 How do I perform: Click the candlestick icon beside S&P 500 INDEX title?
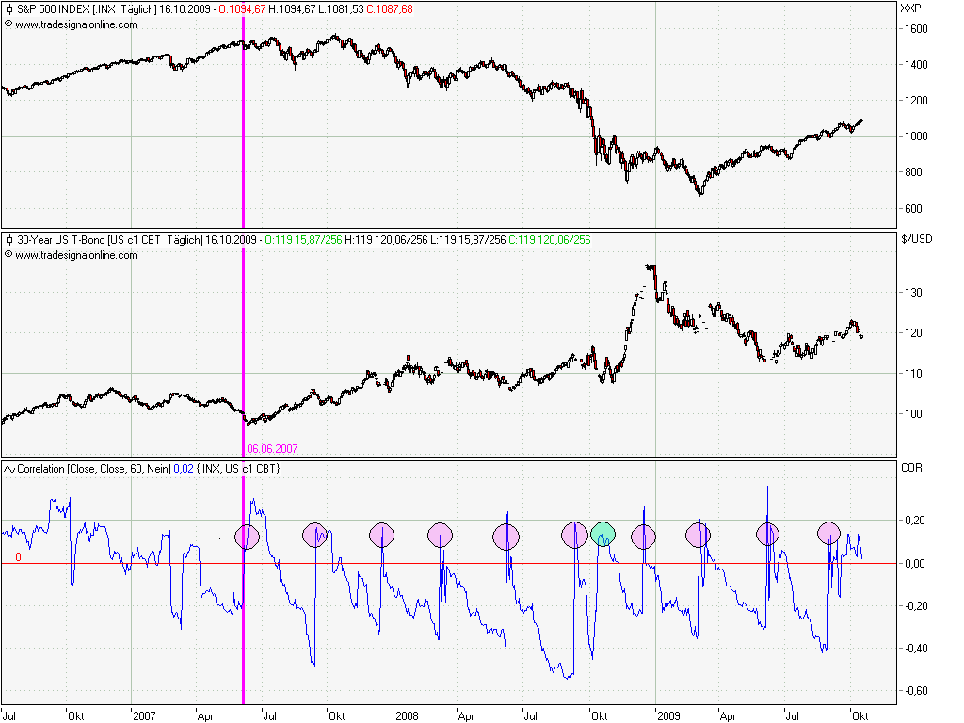[x=8, y=9]
